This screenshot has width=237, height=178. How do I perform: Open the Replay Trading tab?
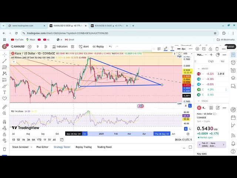tap(84, 147)
